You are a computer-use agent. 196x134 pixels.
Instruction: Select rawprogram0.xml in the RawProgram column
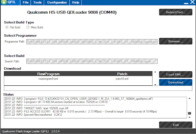48,79
